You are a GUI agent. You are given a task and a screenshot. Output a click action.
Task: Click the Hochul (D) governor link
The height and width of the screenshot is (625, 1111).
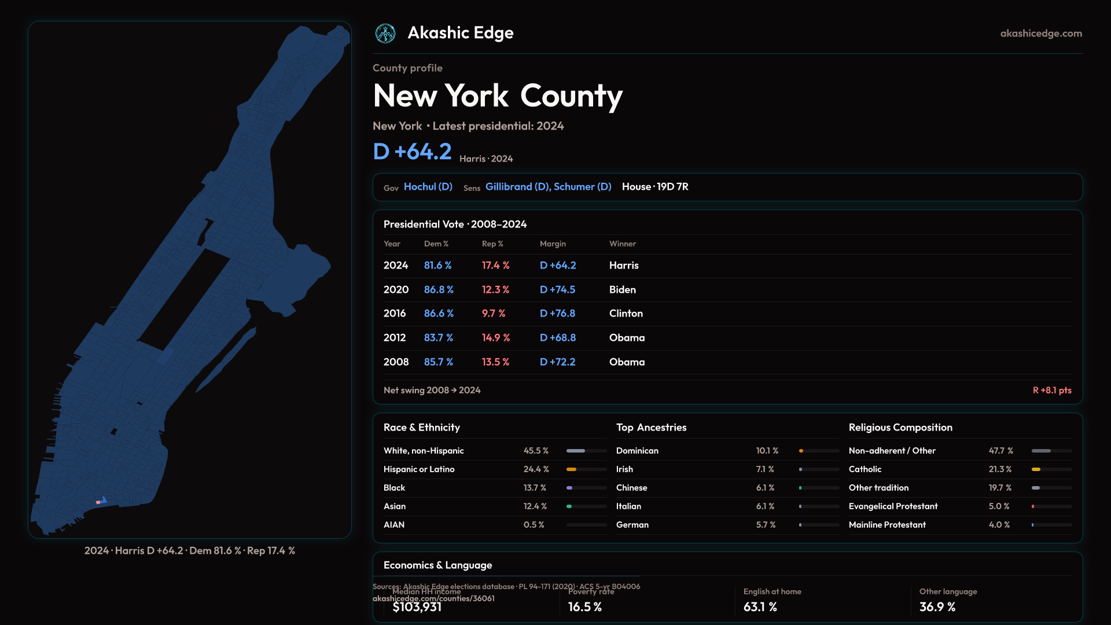428,187
